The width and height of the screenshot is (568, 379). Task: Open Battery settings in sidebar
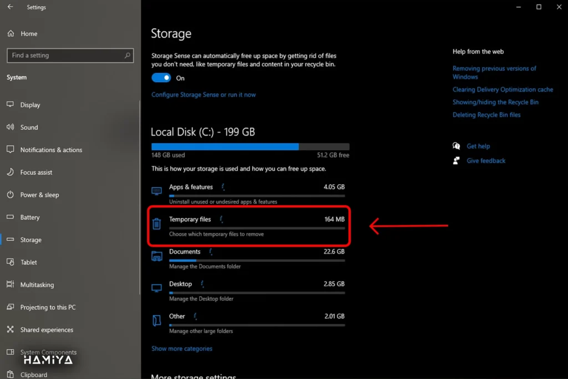click(30, 218)
